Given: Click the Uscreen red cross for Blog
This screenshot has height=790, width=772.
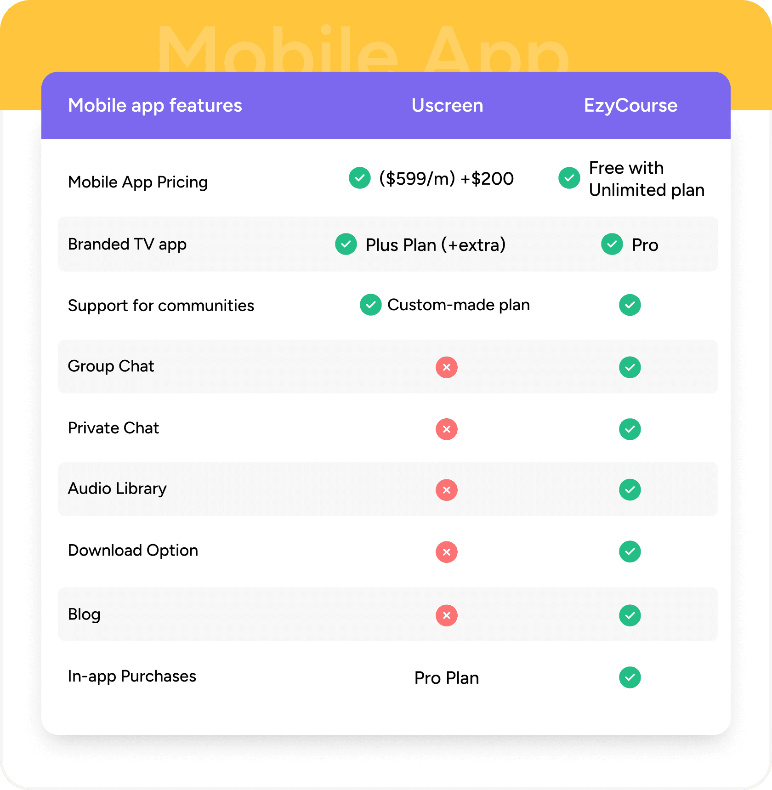Looking at the screenshot, I should (x=447, y=615).
